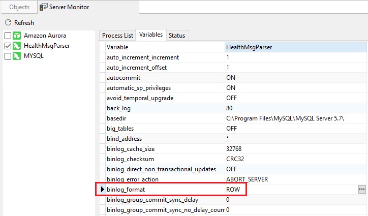The image size is (368, 216).
Task: Uncheck the HealthMsgParser server checkbox
Action: point(8,46)
